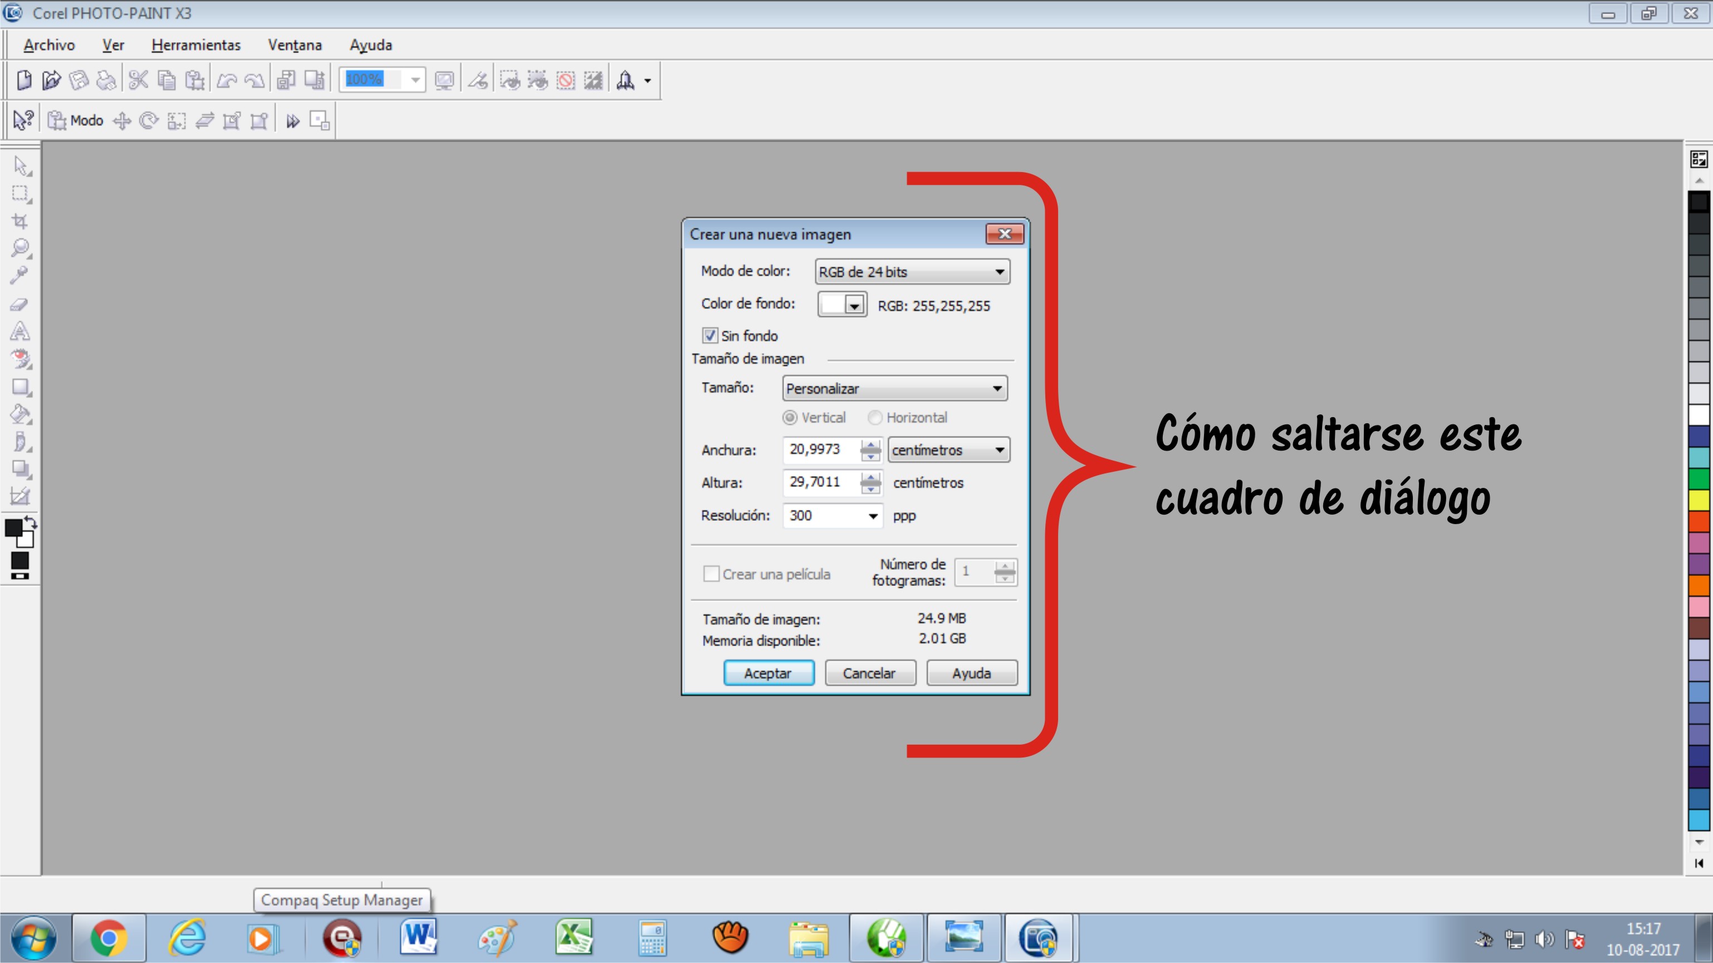Select the Horizontal orientation radio button
The width and height of the screenshot is (1713, 963).
tap(874, 418)
